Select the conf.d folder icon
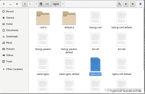This screenshot has width=145, height=94. pos(43,18)
